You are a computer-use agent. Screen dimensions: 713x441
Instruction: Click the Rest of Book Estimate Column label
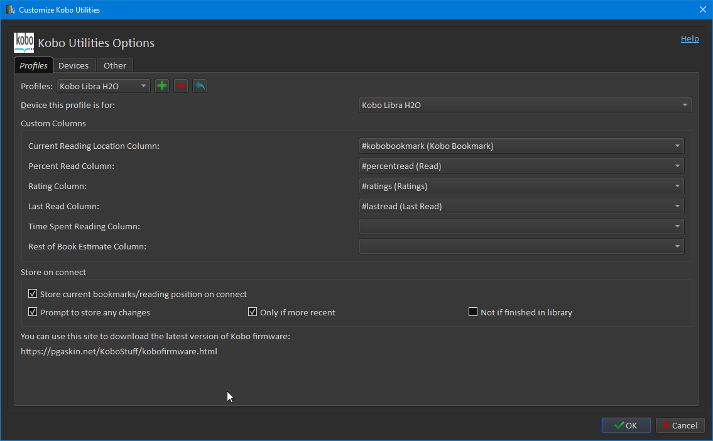coord(87,246)
